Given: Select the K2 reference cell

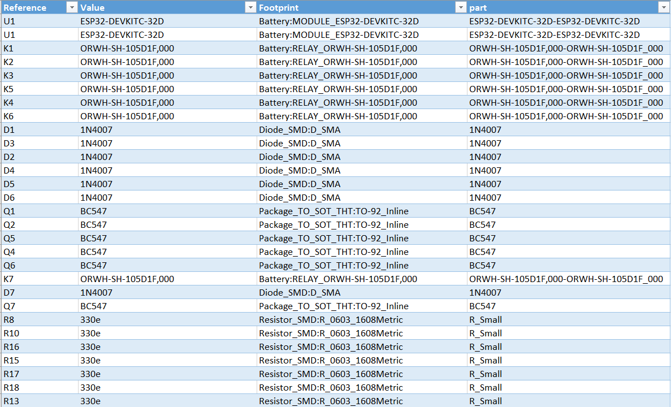Looking at the screenshot, I should [x=40, y=62].
